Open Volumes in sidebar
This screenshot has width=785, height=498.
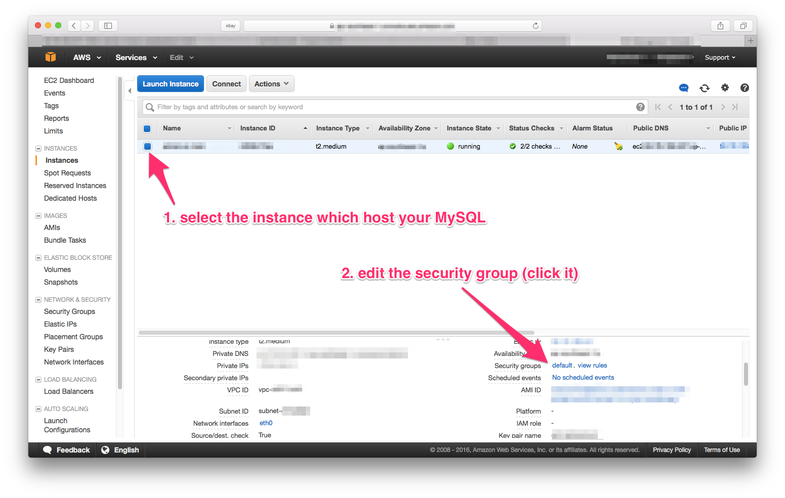(57, 269)
